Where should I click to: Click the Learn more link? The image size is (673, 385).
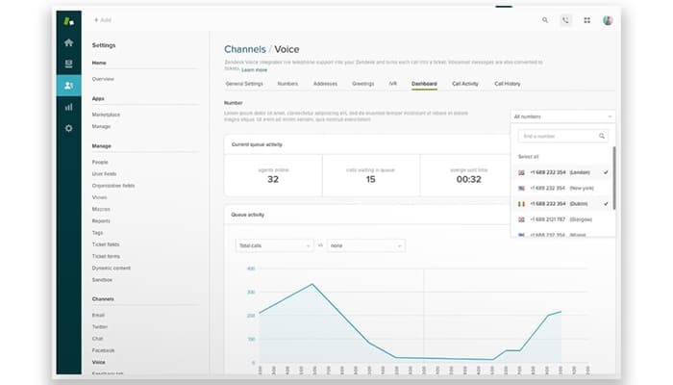pyautogui.click(x=255, y=70)
